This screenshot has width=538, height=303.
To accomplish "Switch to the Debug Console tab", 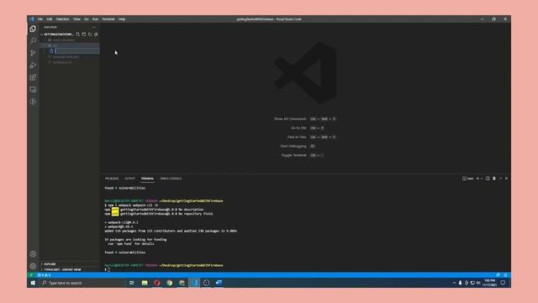I will point(171,178).
